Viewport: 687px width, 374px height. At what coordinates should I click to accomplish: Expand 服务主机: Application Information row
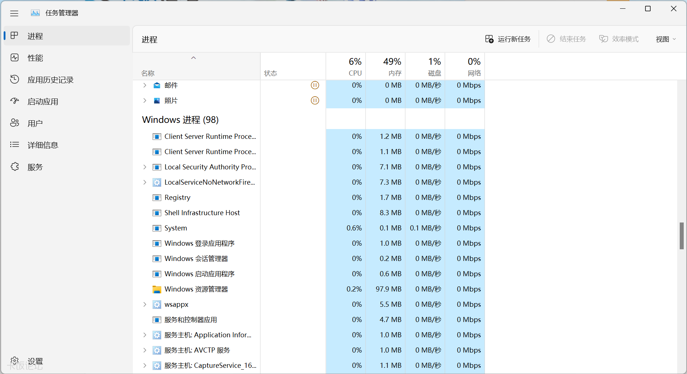[x=145, y=335]
